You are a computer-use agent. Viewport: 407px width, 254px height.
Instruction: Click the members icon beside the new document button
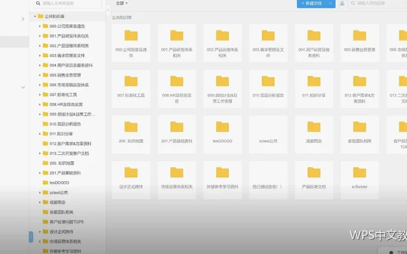(342, 3)
